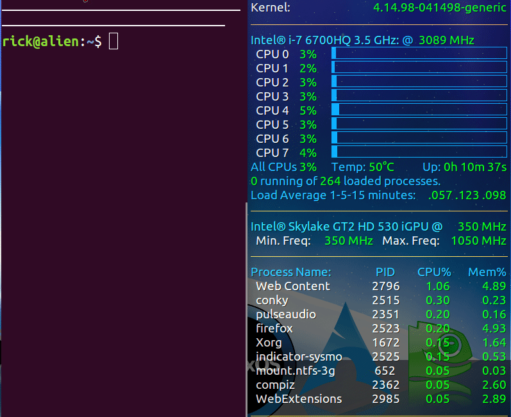Click the CPU 6 usage bar

419,137
